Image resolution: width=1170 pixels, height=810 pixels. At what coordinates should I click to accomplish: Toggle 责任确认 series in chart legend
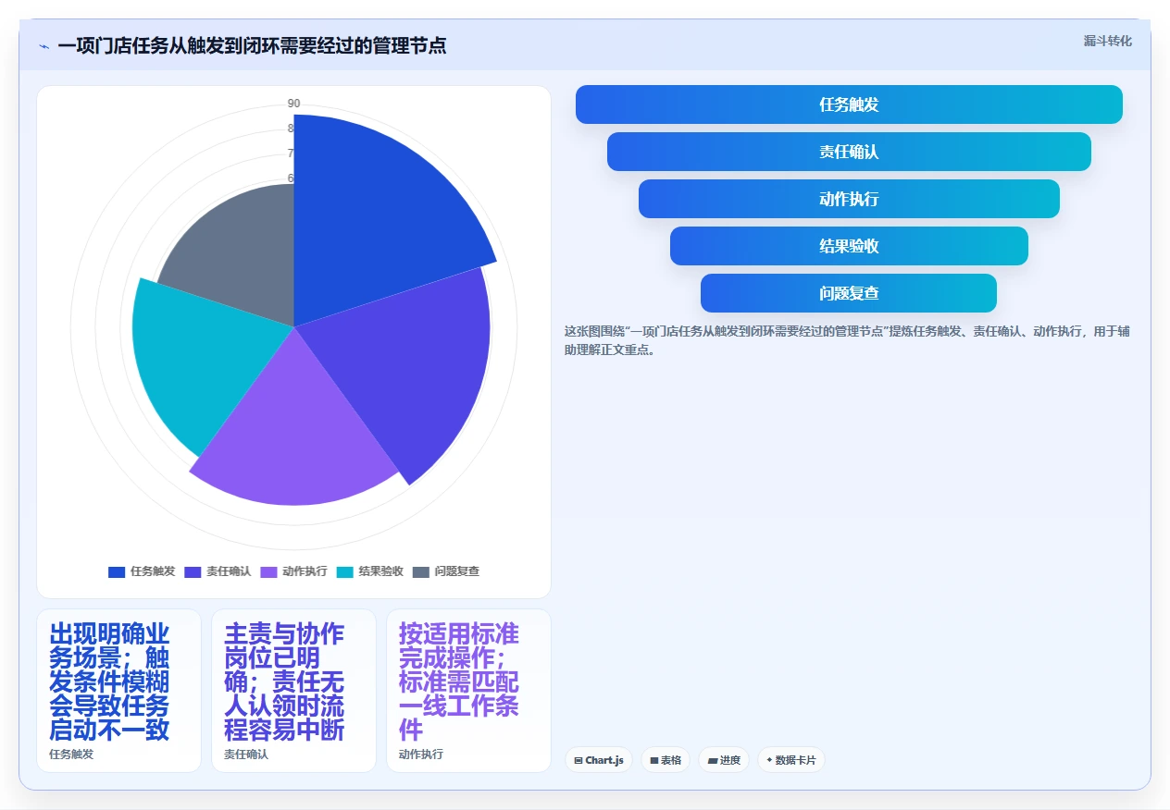pyautogui.click(x=218, y=571)
